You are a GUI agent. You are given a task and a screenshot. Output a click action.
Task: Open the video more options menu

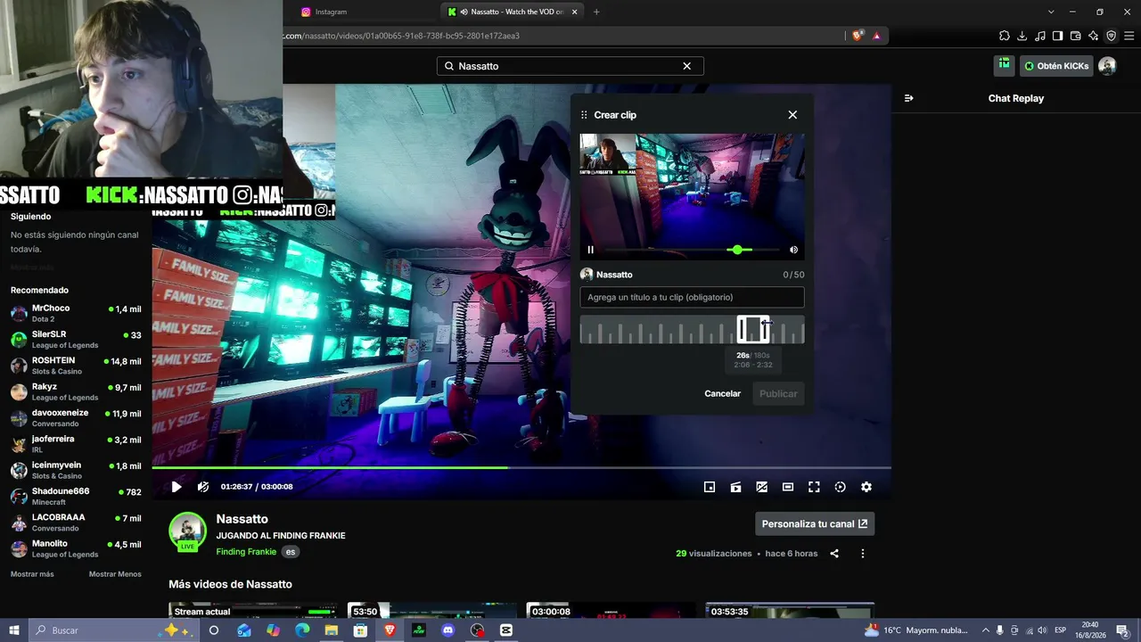(x=862, y=554)
